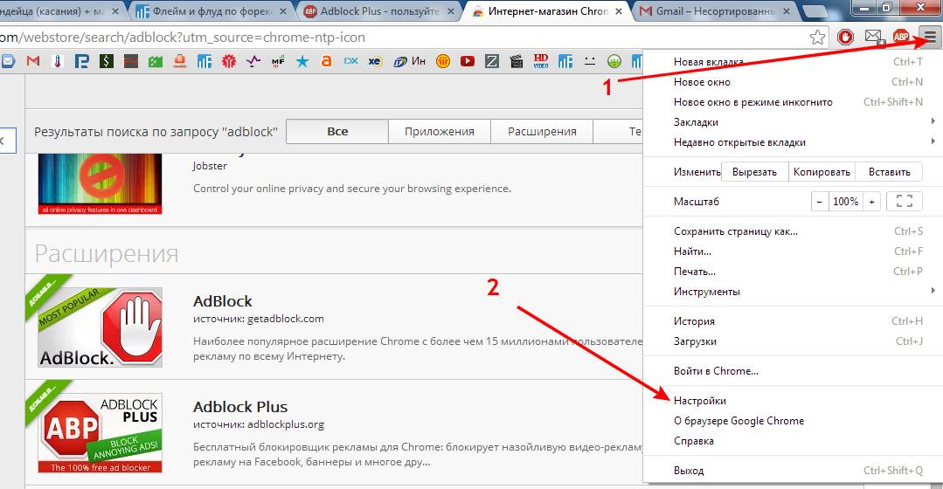Screen dimensions: 943x489
Task: Open the YouTube bookmark icon
Action: 468,61
